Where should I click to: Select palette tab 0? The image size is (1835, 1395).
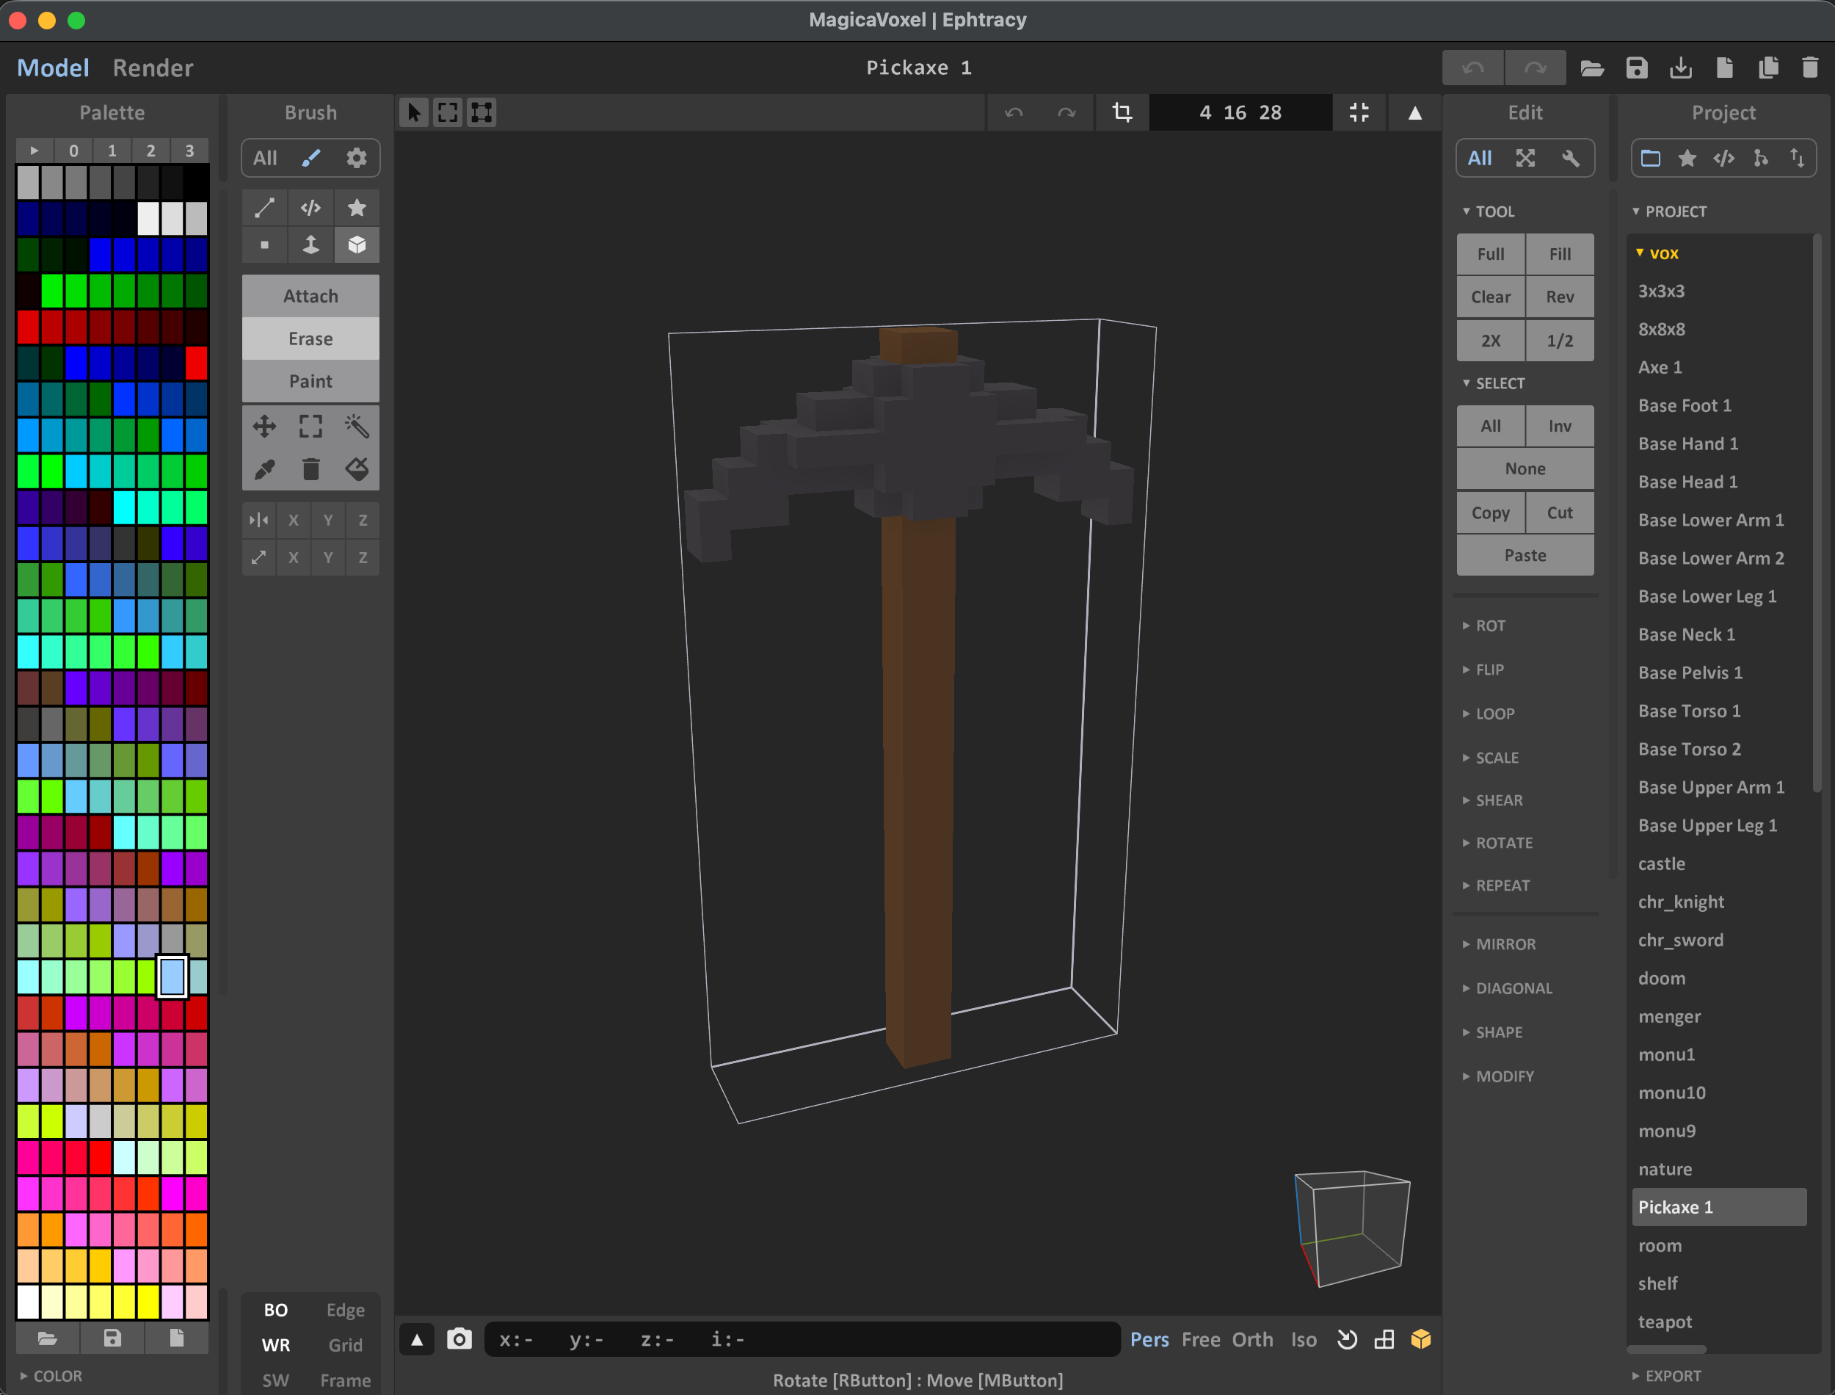pyautogui.click(x=73, y=151)
